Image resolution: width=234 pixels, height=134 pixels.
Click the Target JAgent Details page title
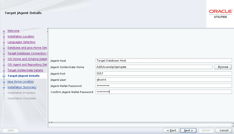(x=23, y=13)
